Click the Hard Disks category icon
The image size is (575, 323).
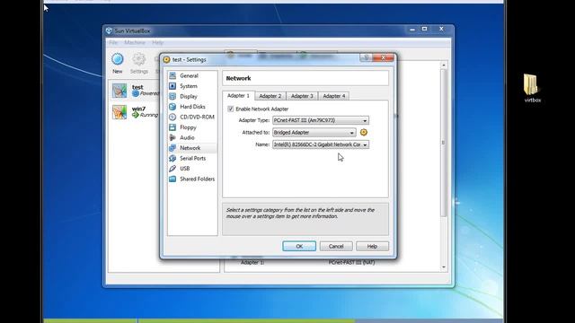pyautogui.click(x=172, y=107)
